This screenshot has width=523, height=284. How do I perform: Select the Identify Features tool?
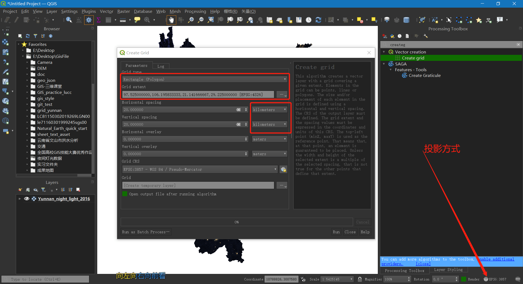click(69, 20)
